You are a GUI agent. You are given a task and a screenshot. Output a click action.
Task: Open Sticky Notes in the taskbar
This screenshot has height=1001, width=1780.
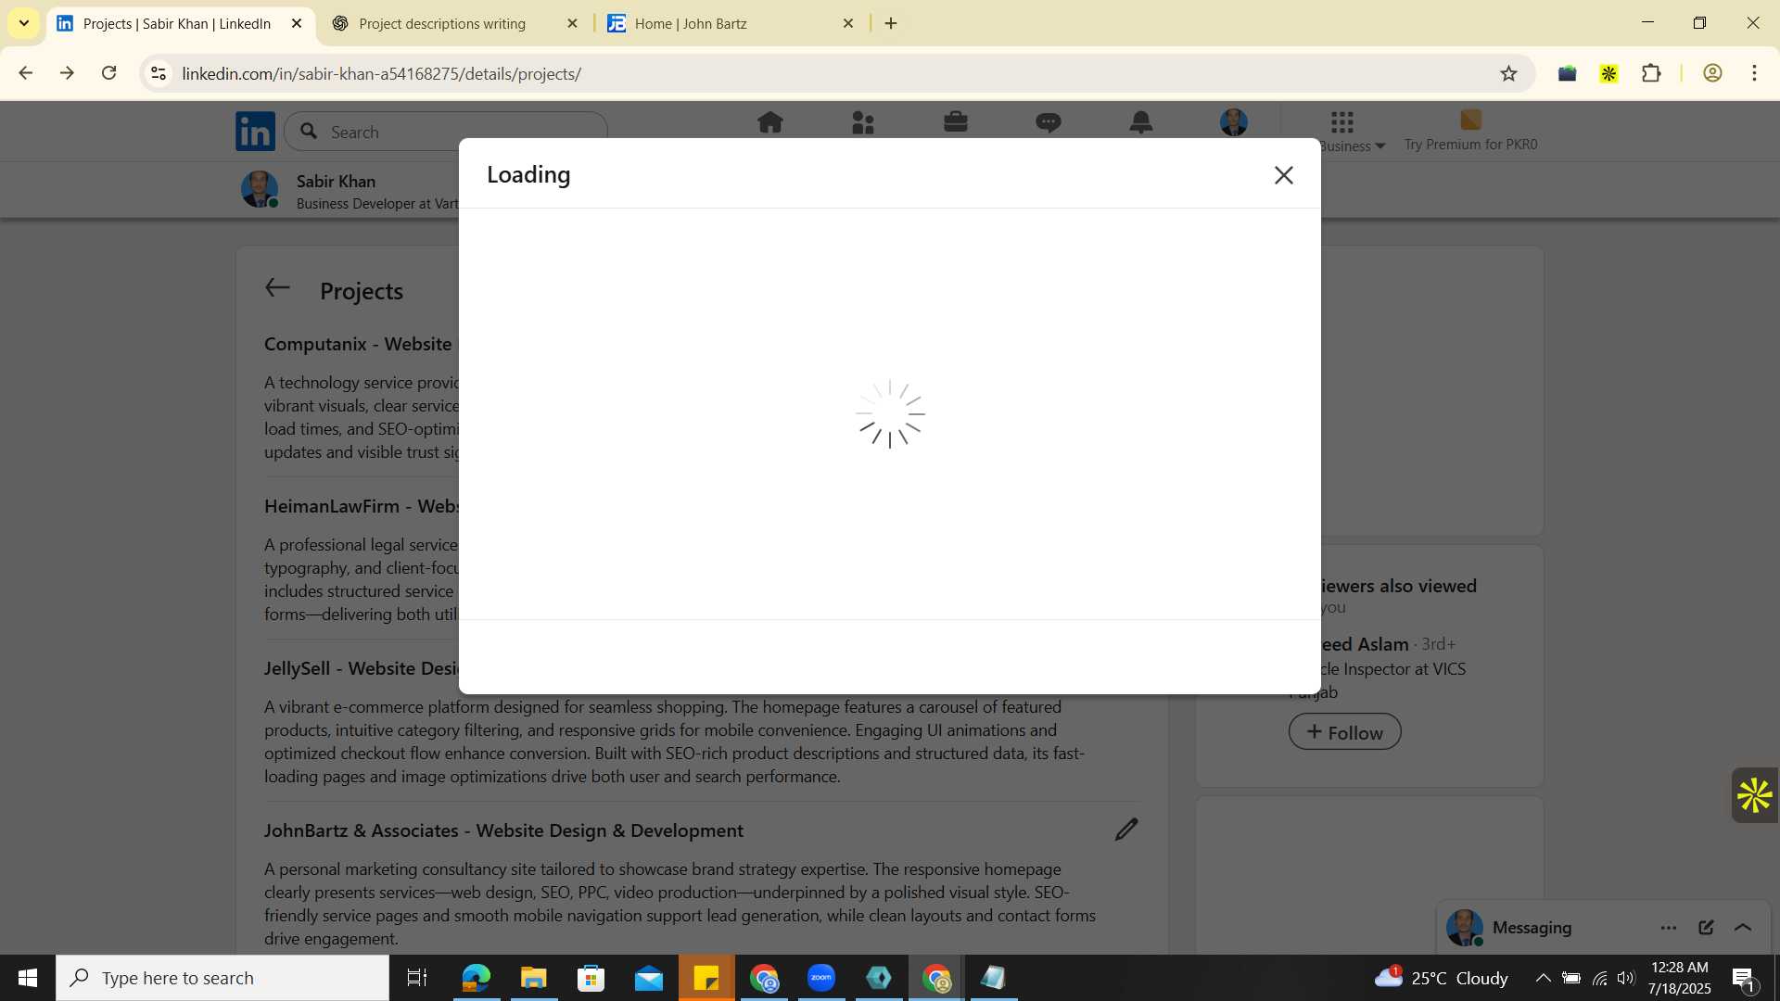pyautogui.click(x=706, y=978)
